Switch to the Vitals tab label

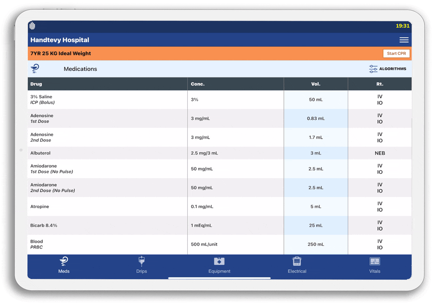(375, 272)
